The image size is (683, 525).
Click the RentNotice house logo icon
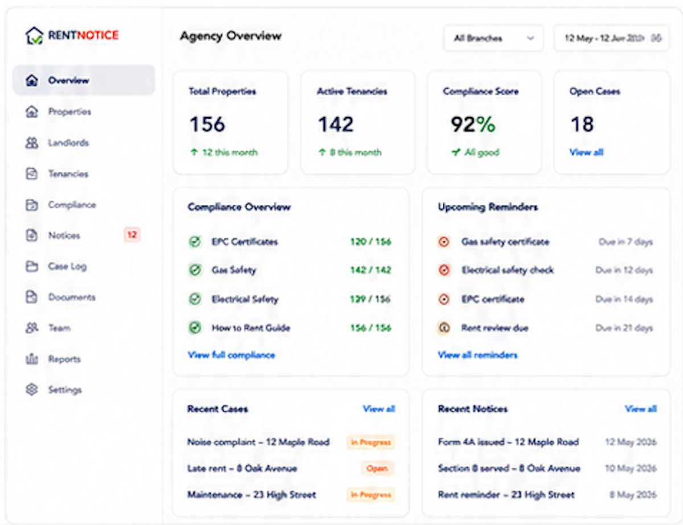[34, 36]
